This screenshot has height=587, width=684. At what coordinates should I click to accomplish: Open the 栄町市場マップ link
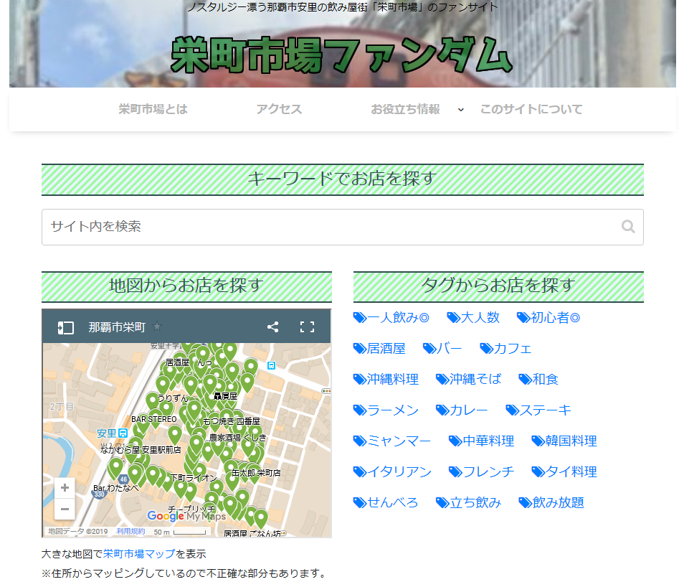[139, 554]
